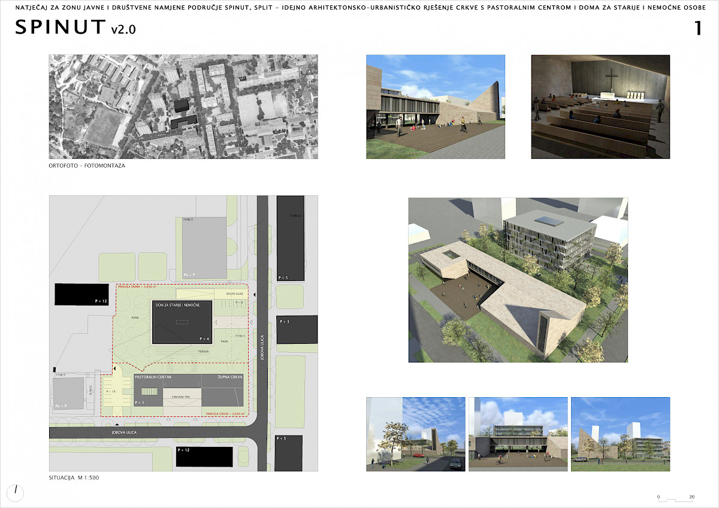
Task: Select the bottom-middle front elevation render
Action: 518,434
